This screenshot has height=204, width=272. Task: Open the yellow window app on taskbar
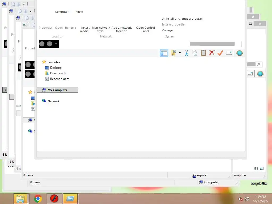[70, 199]
